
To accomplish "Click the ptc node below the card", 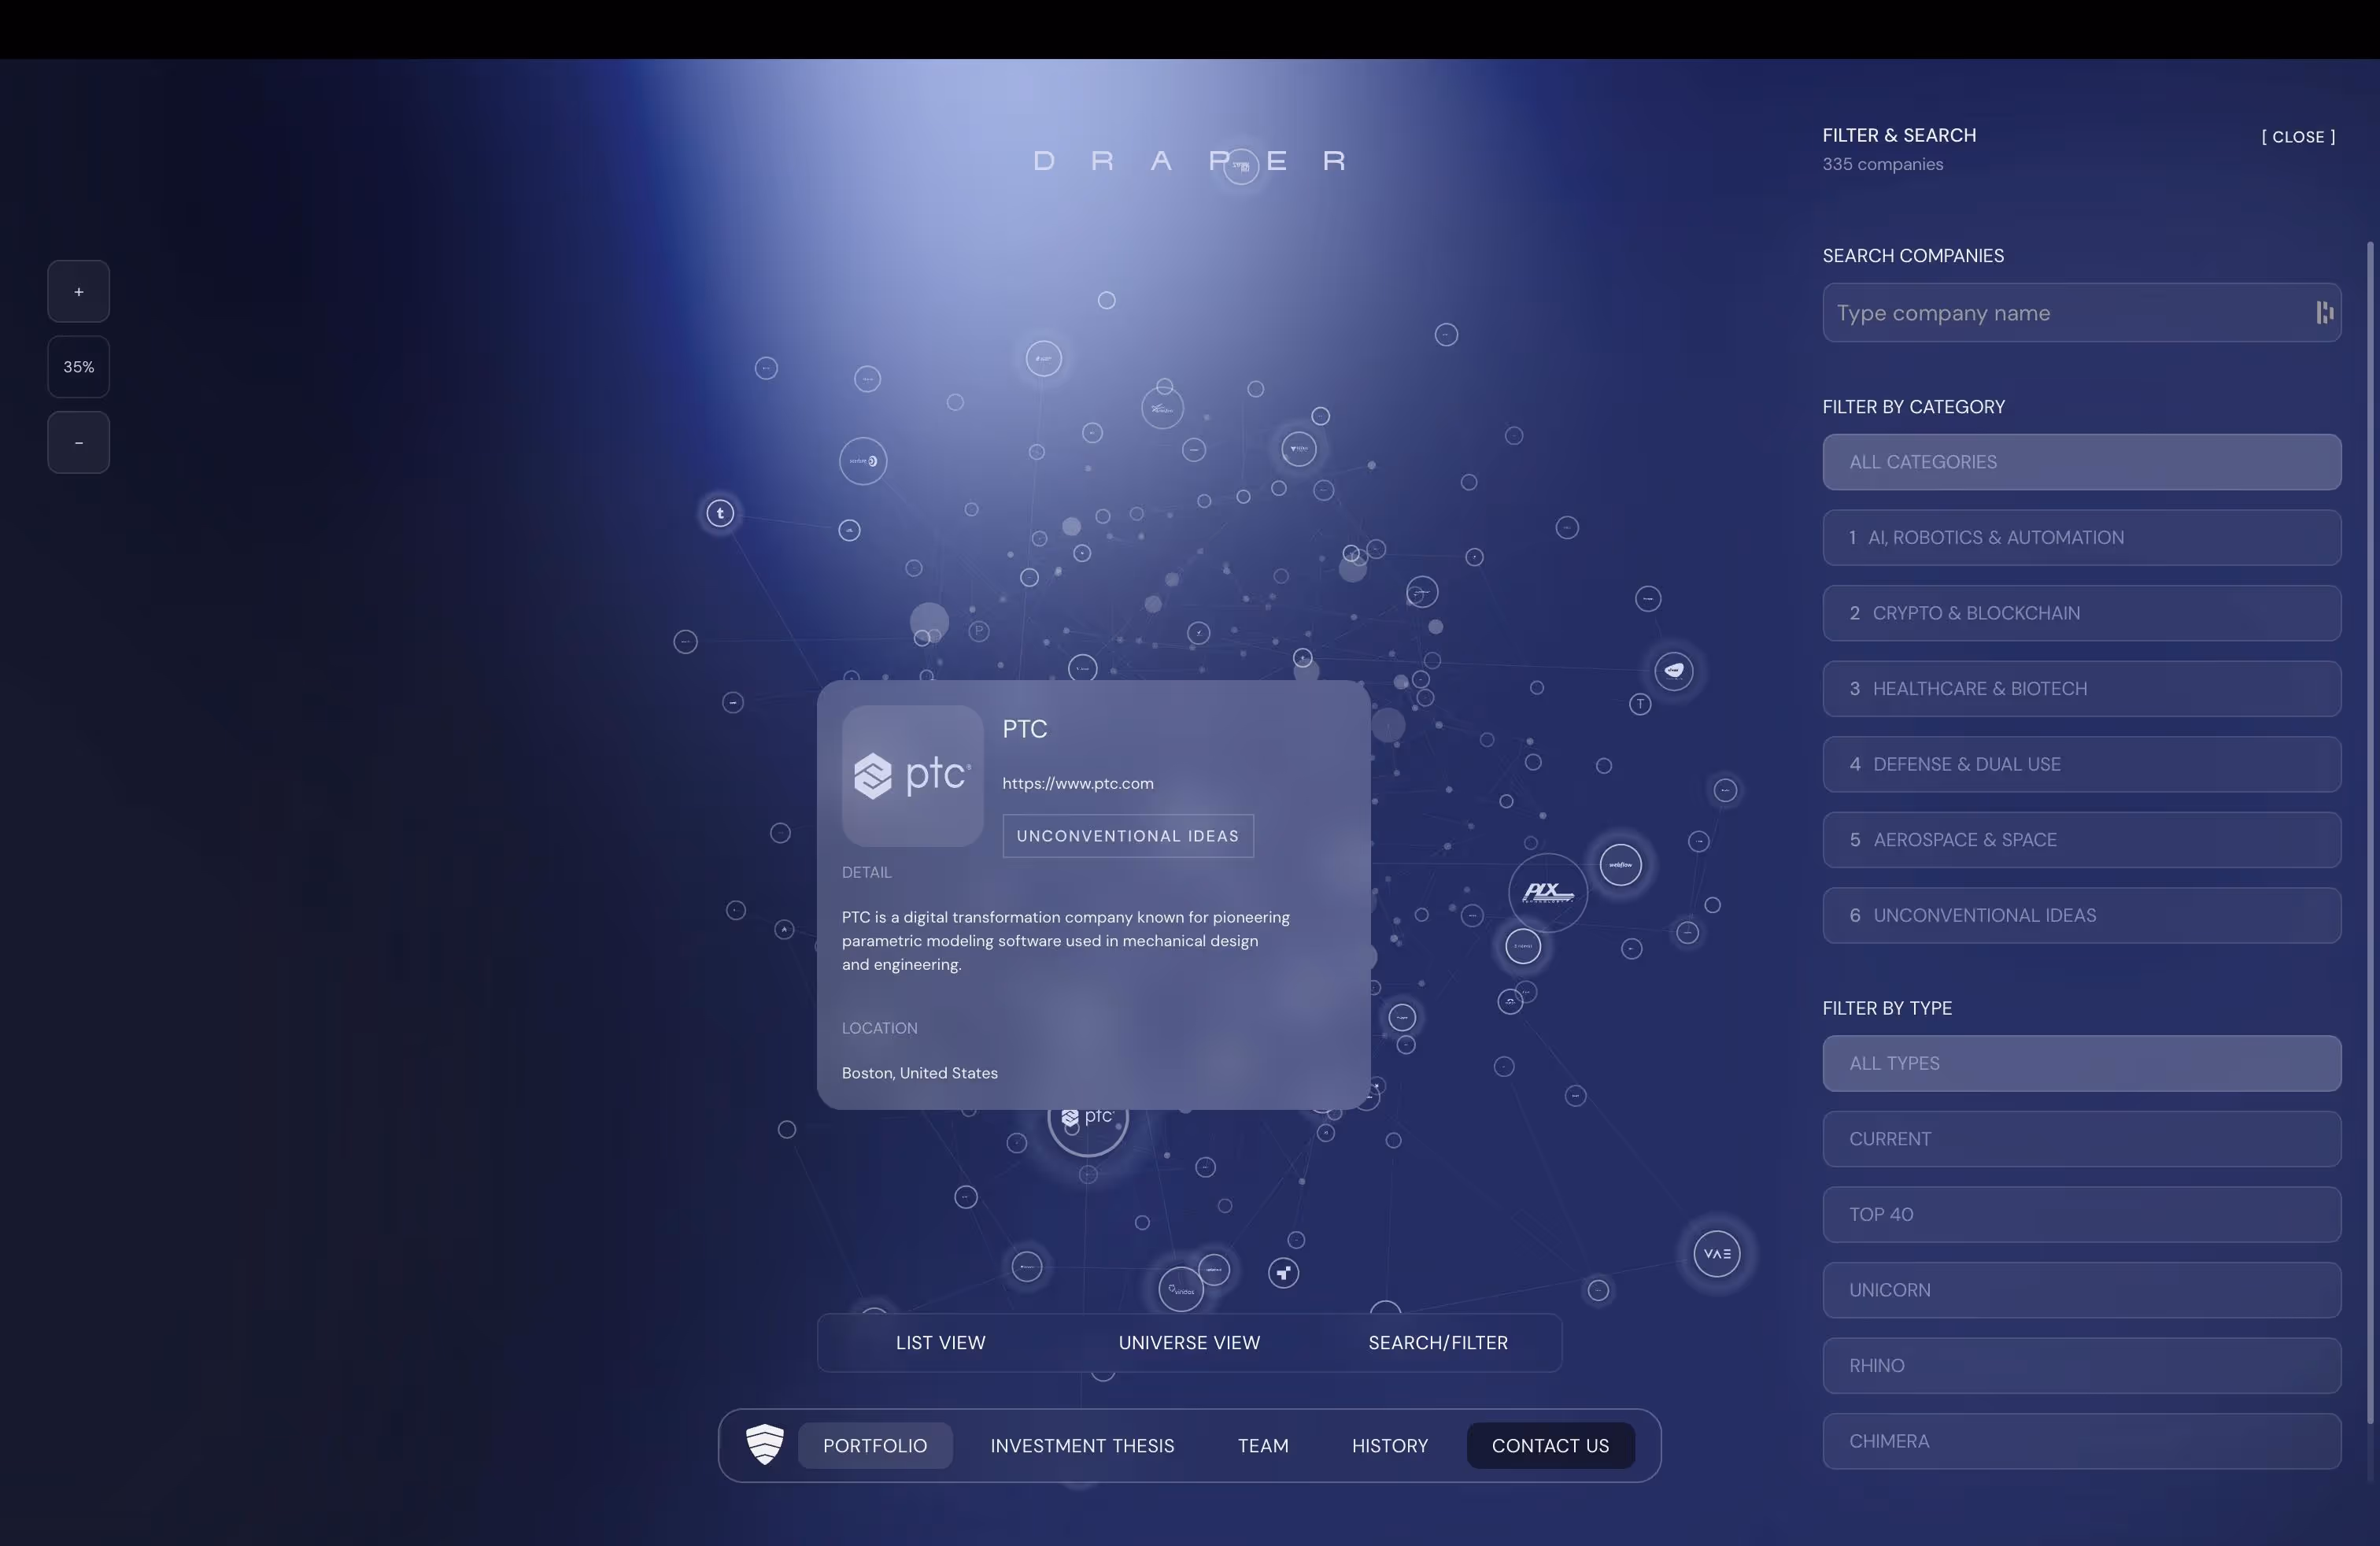I will point(1088,1130).
